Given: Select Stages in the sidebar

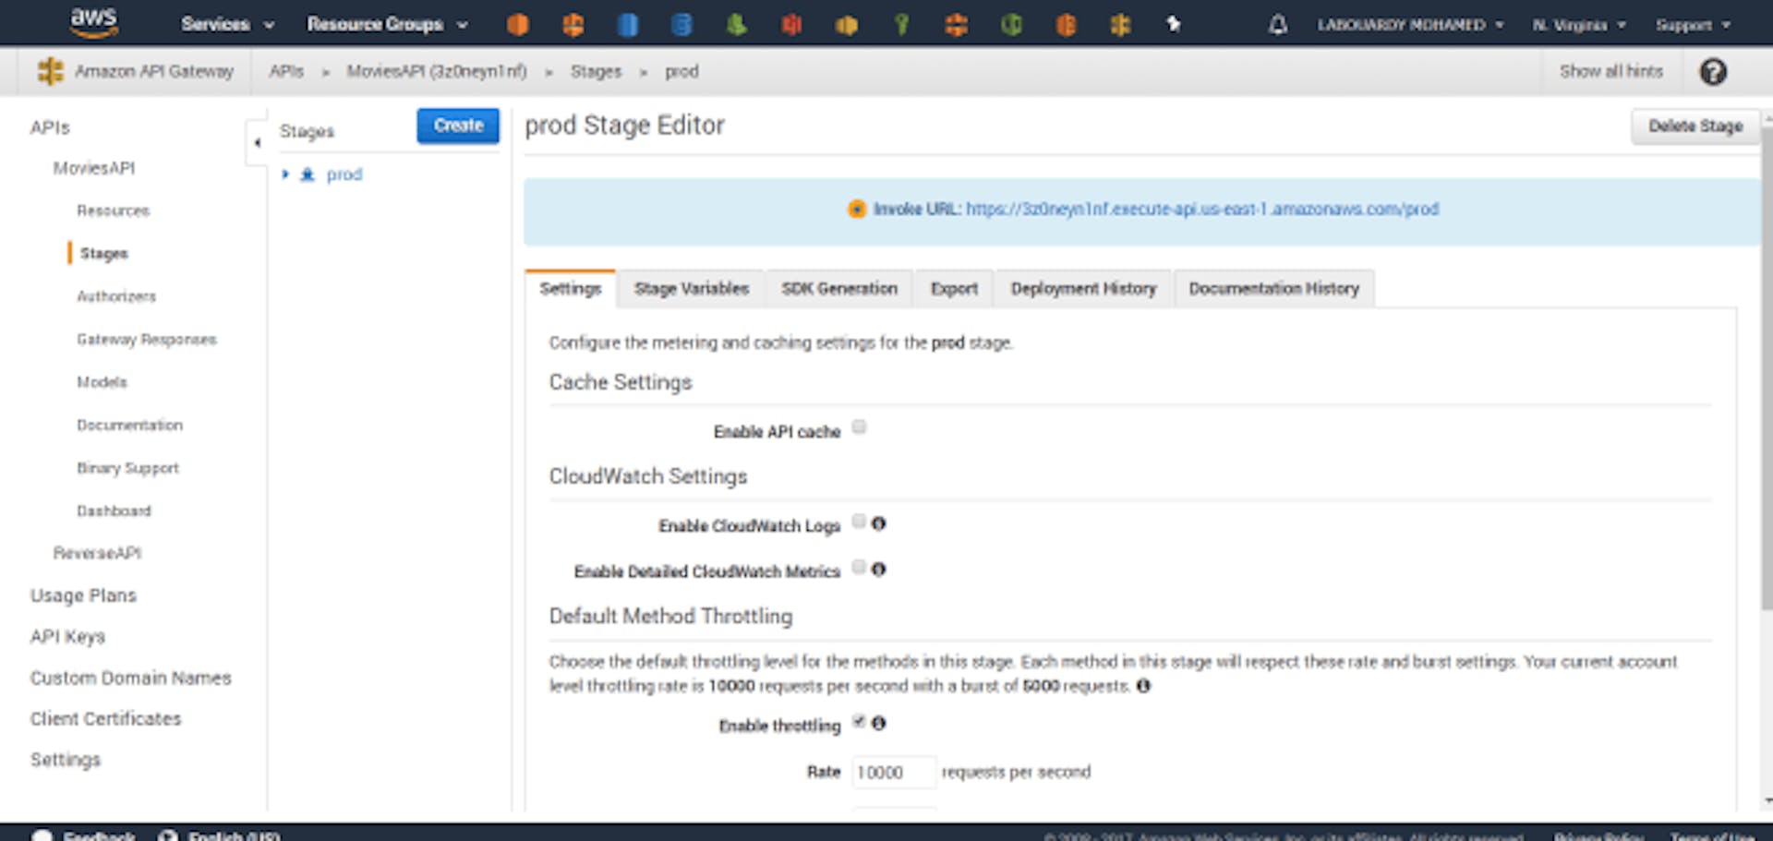Looking at the screenshot, I should coord(104,253).
